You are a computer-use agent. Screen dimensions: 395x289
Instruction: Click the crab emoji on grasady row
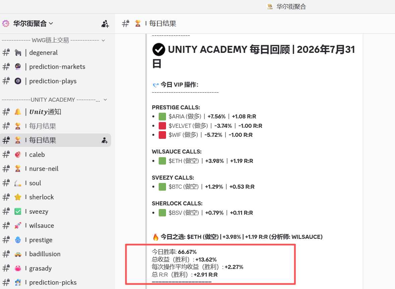[x=18, y=268]
